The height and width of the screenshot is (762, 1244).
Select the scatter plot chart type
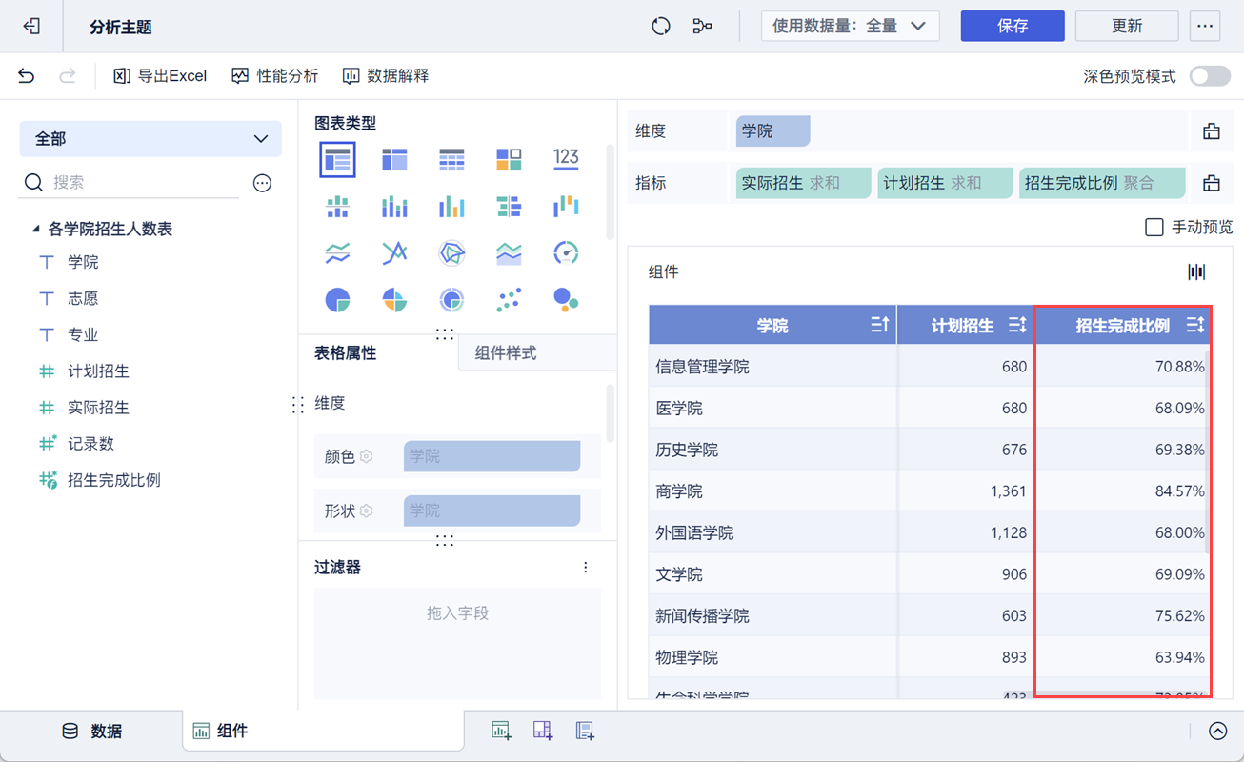click(509, 300)
